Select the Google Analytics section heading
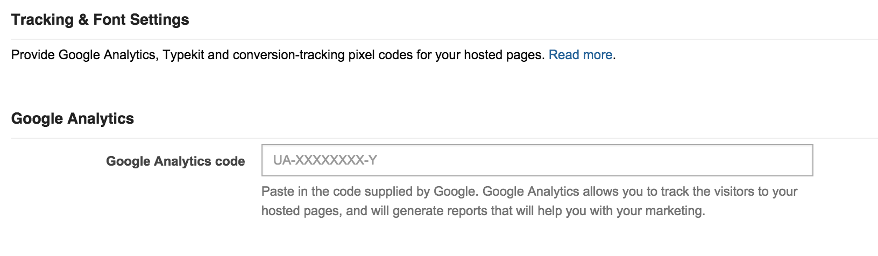 tap(73, 118)
